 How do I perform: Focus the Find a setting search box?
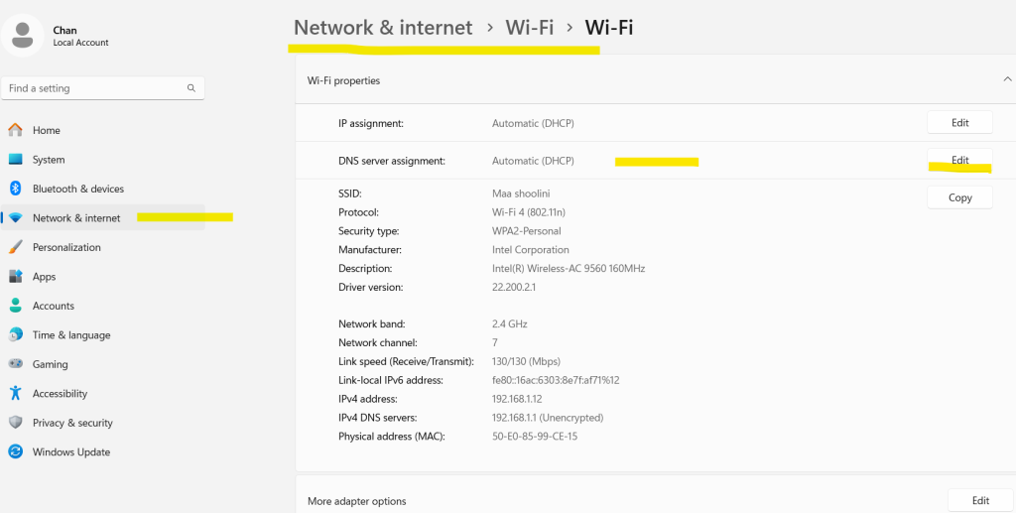(x=94, y=88)
